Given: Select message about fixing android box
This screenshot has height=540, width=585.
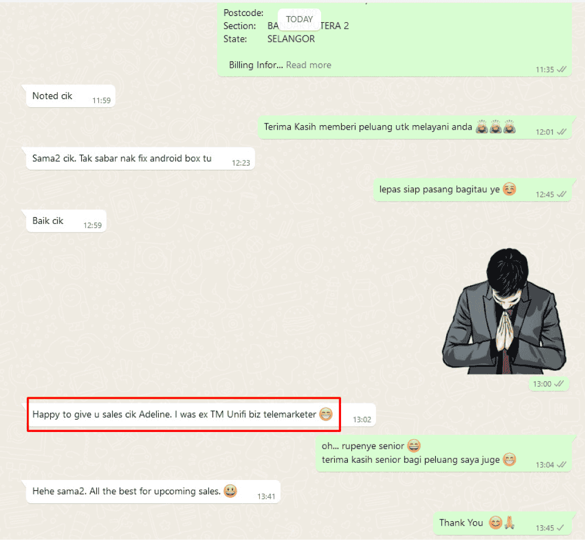Looking at the screenshot, I should point(141,159).
